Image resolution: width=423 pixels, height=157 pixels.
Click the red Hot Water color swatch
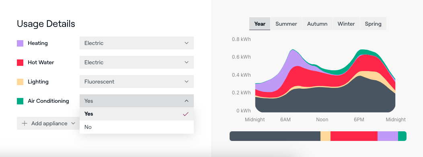click(20, 63)
